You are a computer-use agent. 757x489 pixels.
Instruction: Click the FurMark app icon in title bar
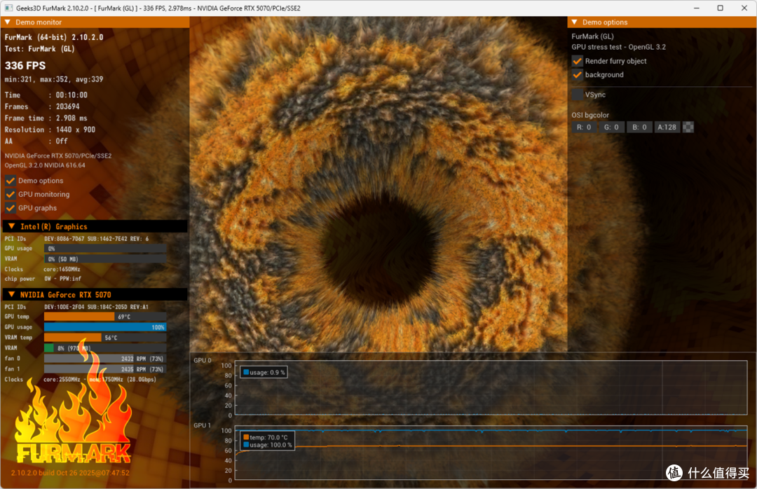(x=8, y=8)
